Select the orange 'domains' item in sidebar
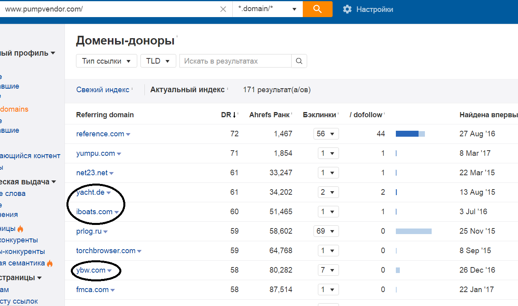The image size is (518, 306). point(14,109)
